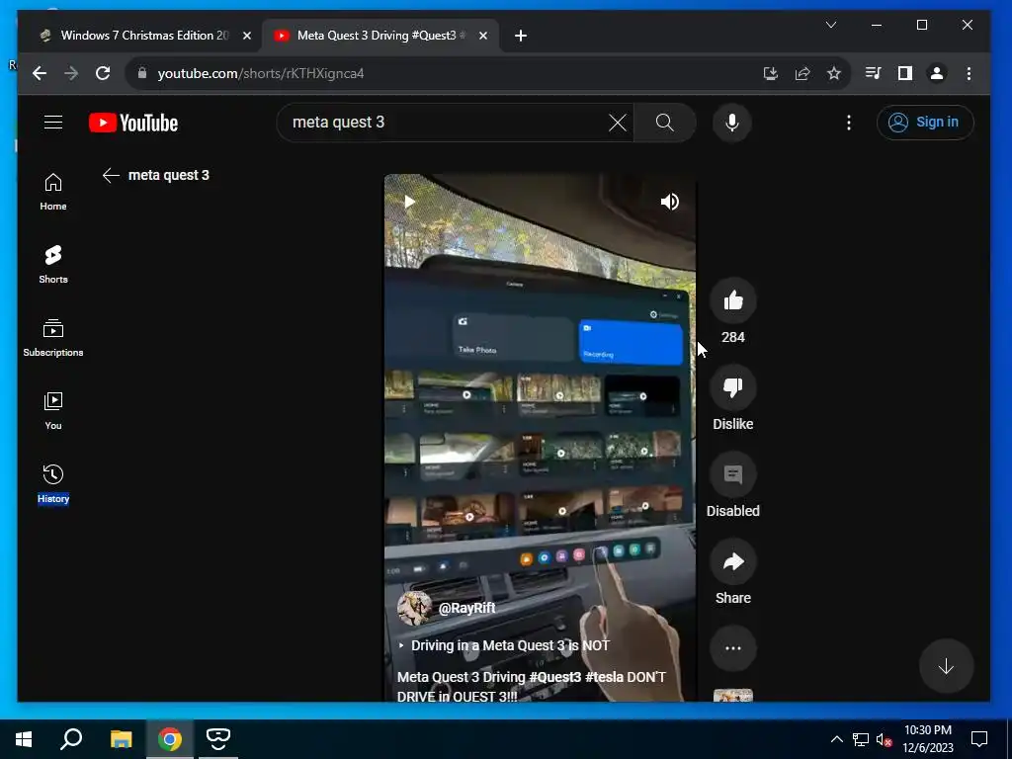Open #tesla hashtag
The width and height of the screenshot is (1012, 759).
tap(605, 677)
